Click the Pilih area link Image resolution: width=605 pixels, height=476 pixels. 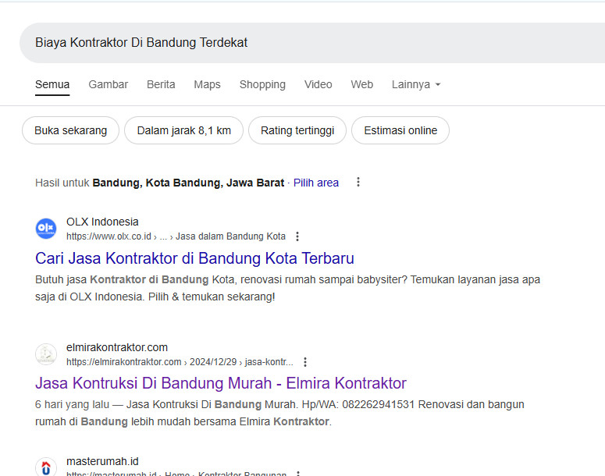[x=316, y=183]
